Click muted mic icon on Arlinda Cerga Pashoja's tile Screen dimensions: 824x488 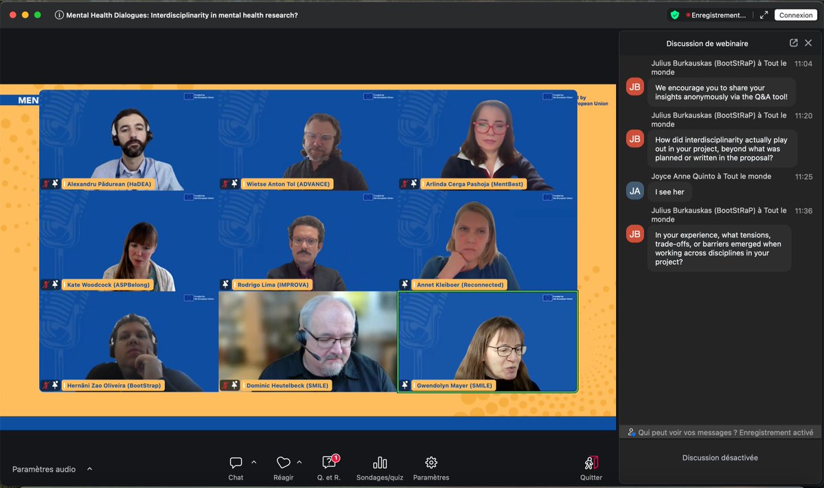[404, 184]
